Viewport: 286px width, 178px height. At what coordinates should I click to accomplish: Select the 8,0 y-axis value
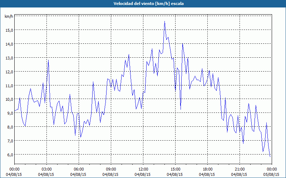tap(10, 127)
